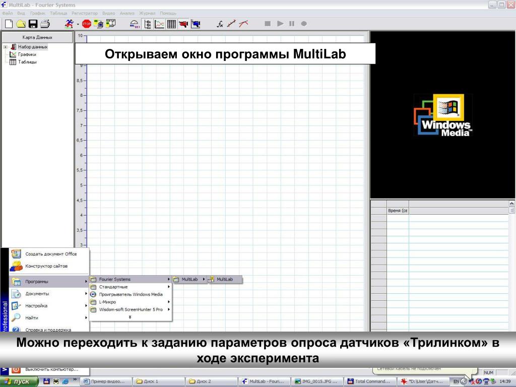
Task: Select Графики in the data map tree
Action: (27, 54)
